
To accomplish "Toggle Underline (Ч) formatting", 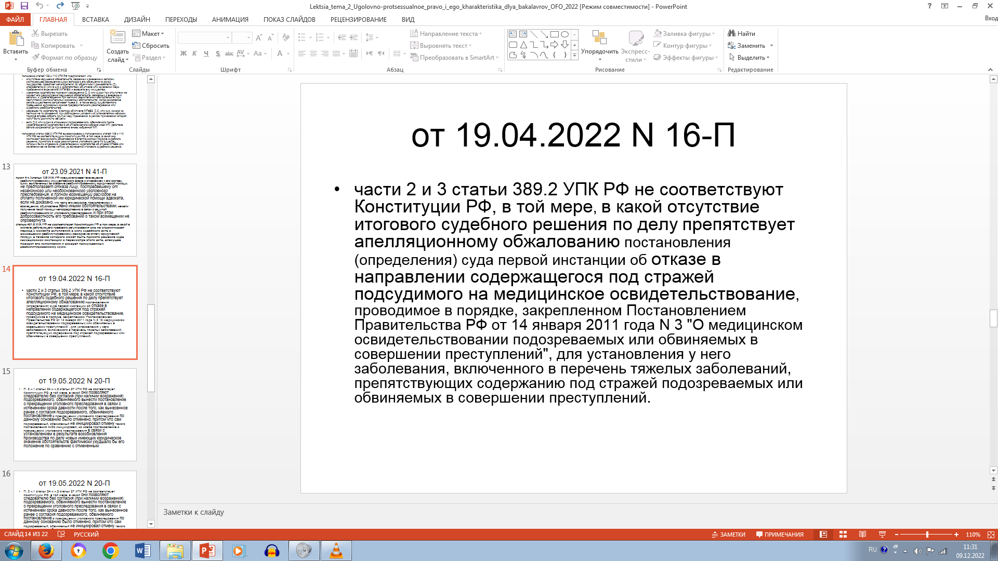I will pyautogui.click(x=206, y=54).
